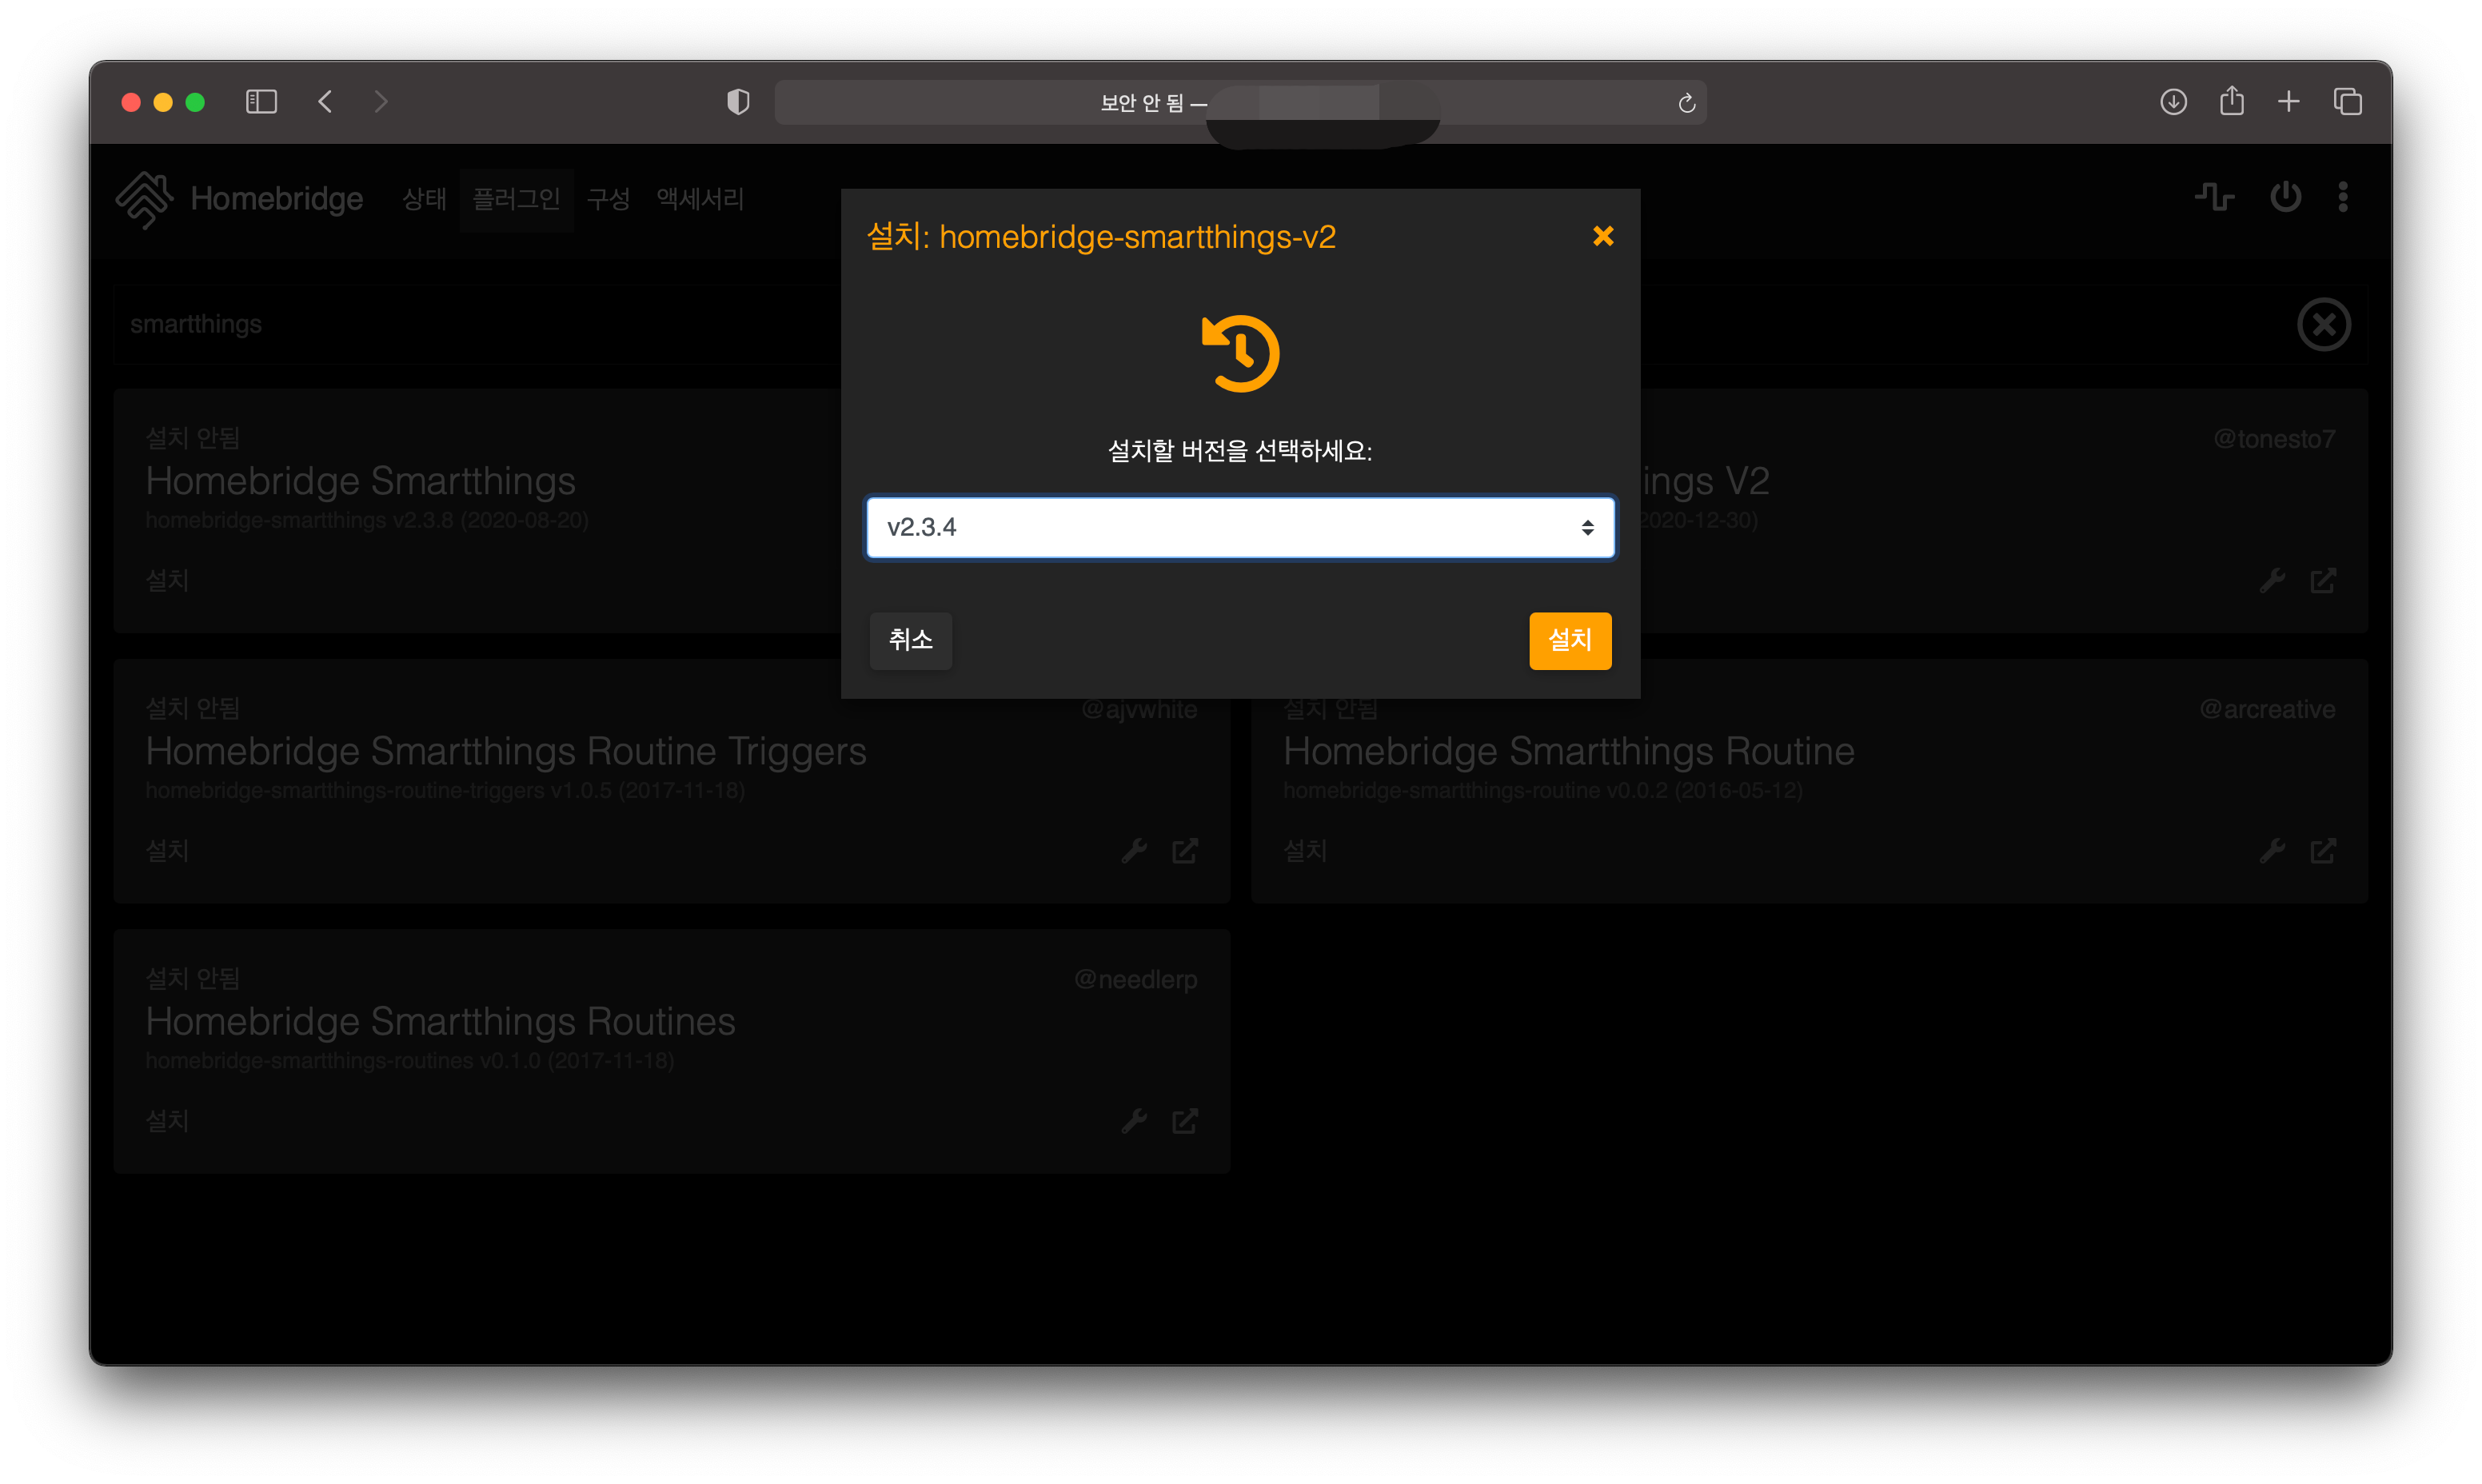Open the version selection dropdown showing v2.3.4
Screen dimensions: 2482x1484
point(1239,527)
